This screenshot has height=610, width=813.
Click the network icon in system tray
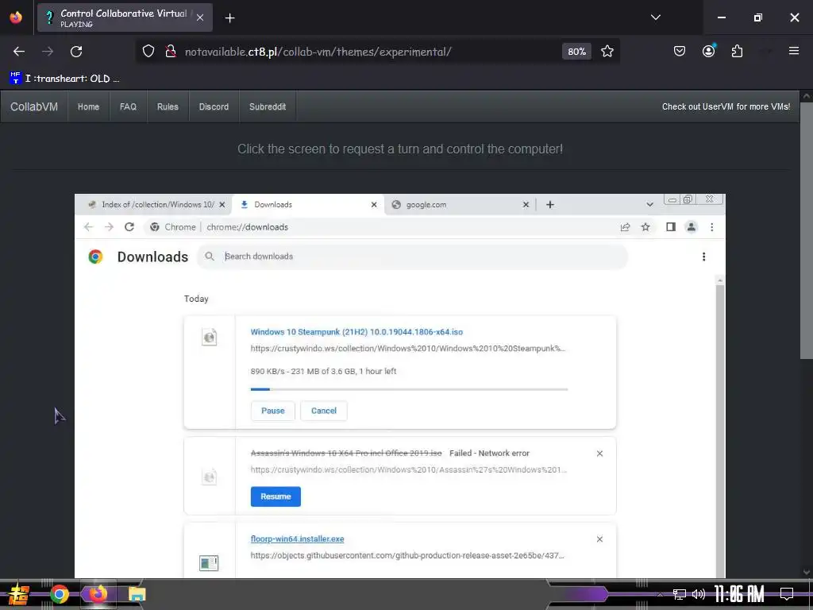pyautogui.click(x=679, y=594)
